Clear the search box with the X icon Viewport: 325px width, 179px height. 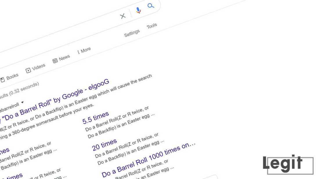[x=123, y=16]
